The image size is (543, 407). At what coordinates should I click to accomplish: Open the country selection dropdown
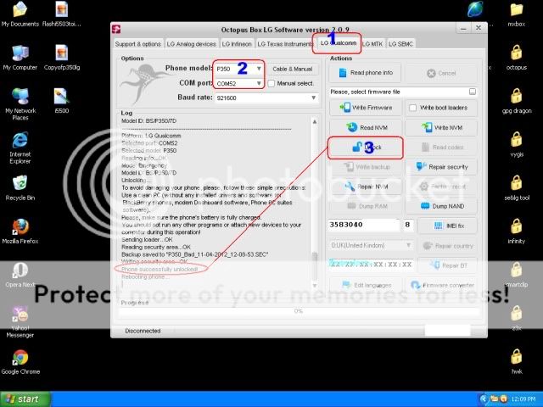(x=408, y=245)
